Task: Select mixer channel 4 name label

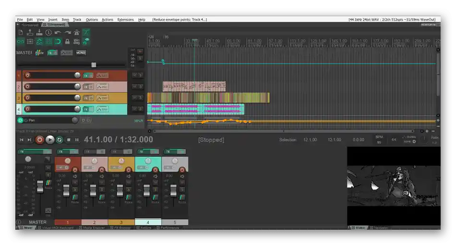Action: [148, 223]
